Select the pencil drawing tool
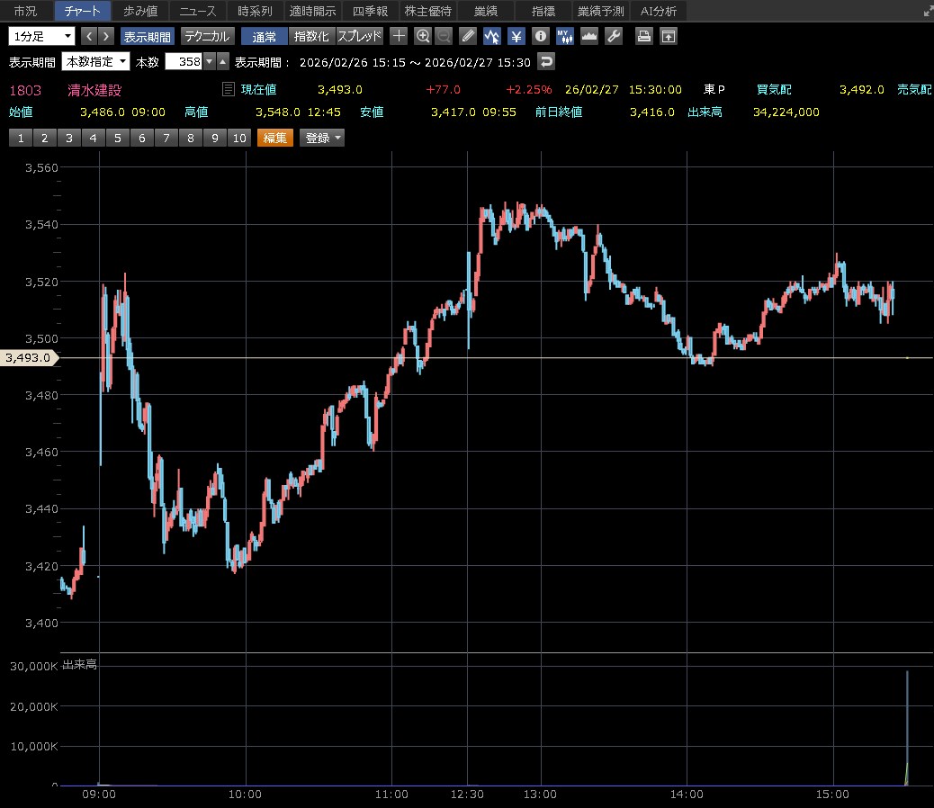 [467, 36]
